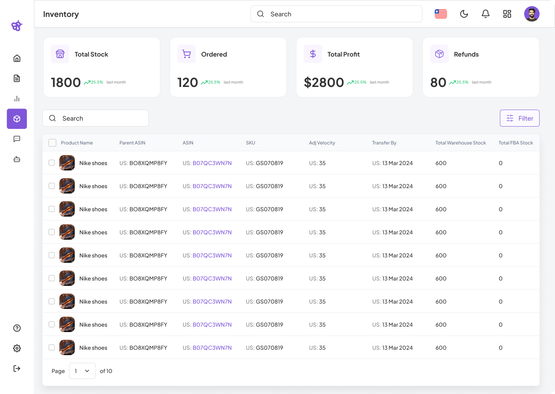Open the documents page icon in sidebar

[x=17, y=78]
